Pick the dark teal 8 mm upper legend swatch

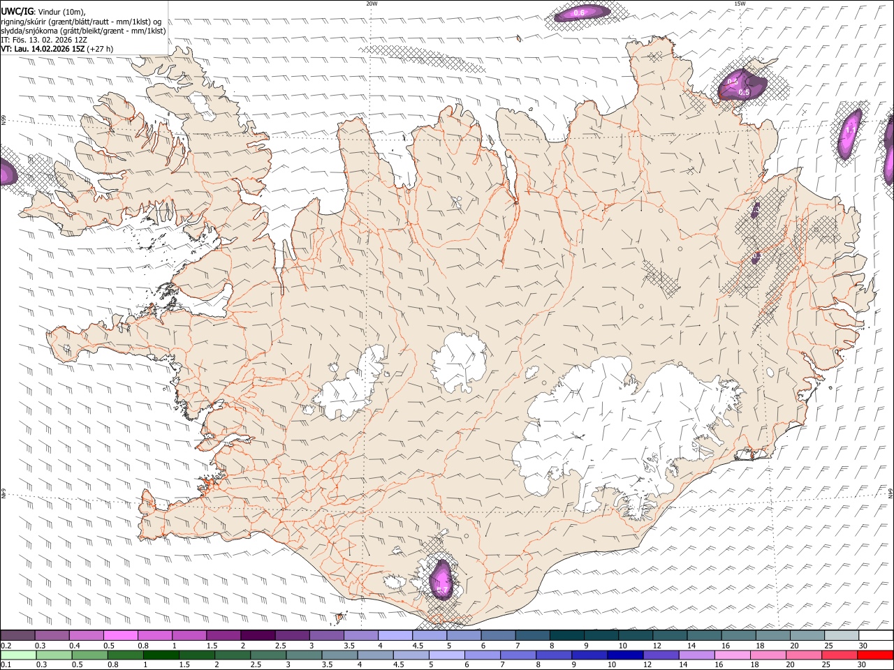(x=566, y=635)
